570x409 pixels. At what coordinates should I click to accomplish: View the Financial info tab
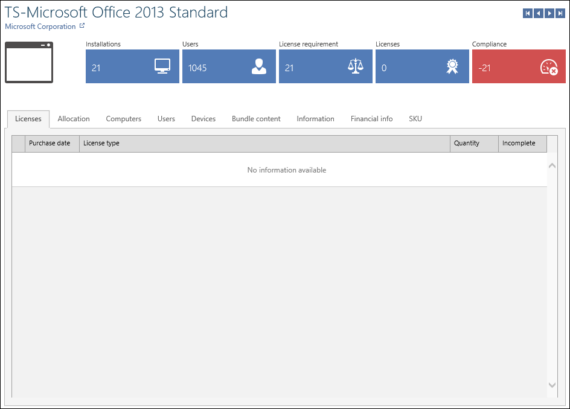pyautogui.click(x=371, y=119)
